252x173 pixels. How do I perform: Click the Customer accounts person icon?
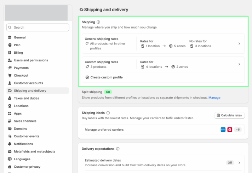[10, 83]
